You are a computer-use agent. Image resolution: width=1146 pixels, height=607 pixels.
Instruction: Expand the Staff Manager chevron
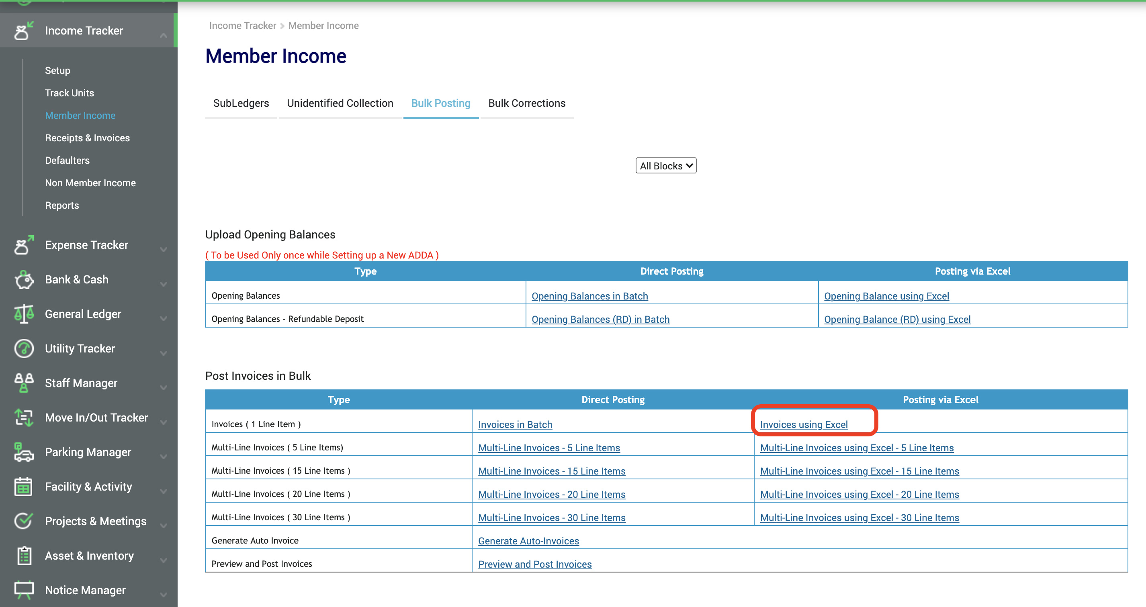coord(163,387)
